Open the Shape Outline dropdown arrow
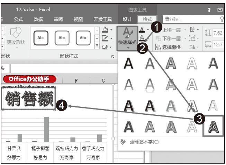Image resolution: width=226 pixels, height=165 pixels. pos(111,38)
